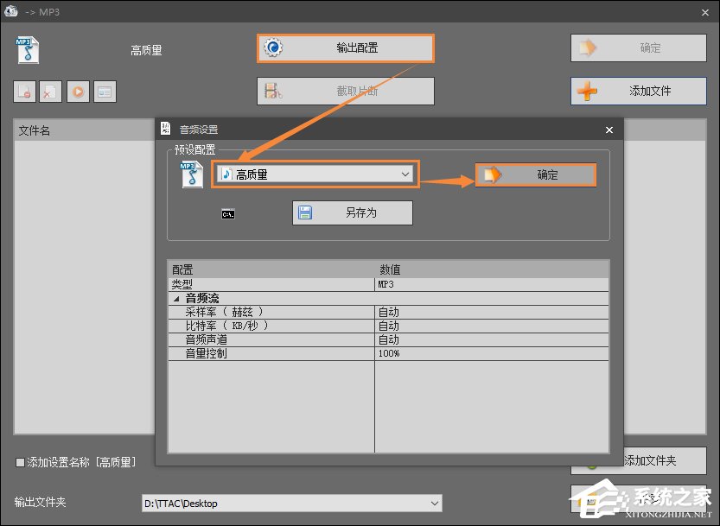Enable the 添加设置名称[高质量] checkbox
Screen dimensions: 720x526
click(19, 462)
